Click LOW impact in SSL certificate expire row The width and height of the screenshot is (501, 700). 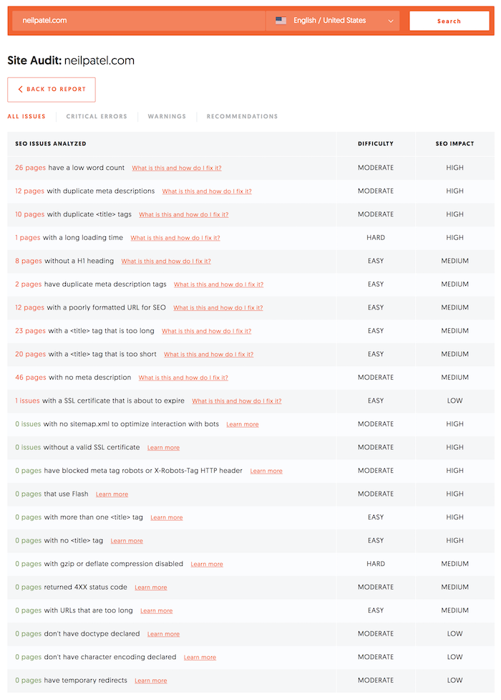click(454, 401)
